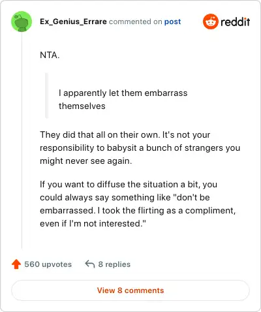Click the curved reply arrow icon
261x312 pixels.
pyautogui.click(x=90, y=264)
